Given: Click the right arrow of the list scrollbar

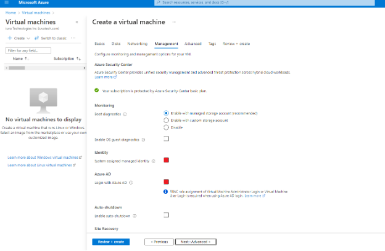Looking at the screenshot, I should 84,68.
